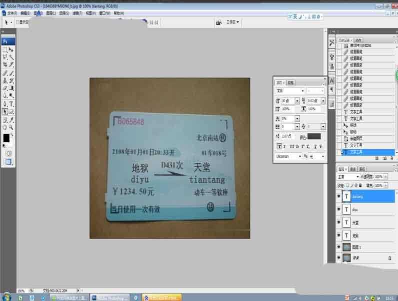The width and height of the screenshot is (398, 301).
Task: Switch to the 通道 channels tab
Action: 353,169
